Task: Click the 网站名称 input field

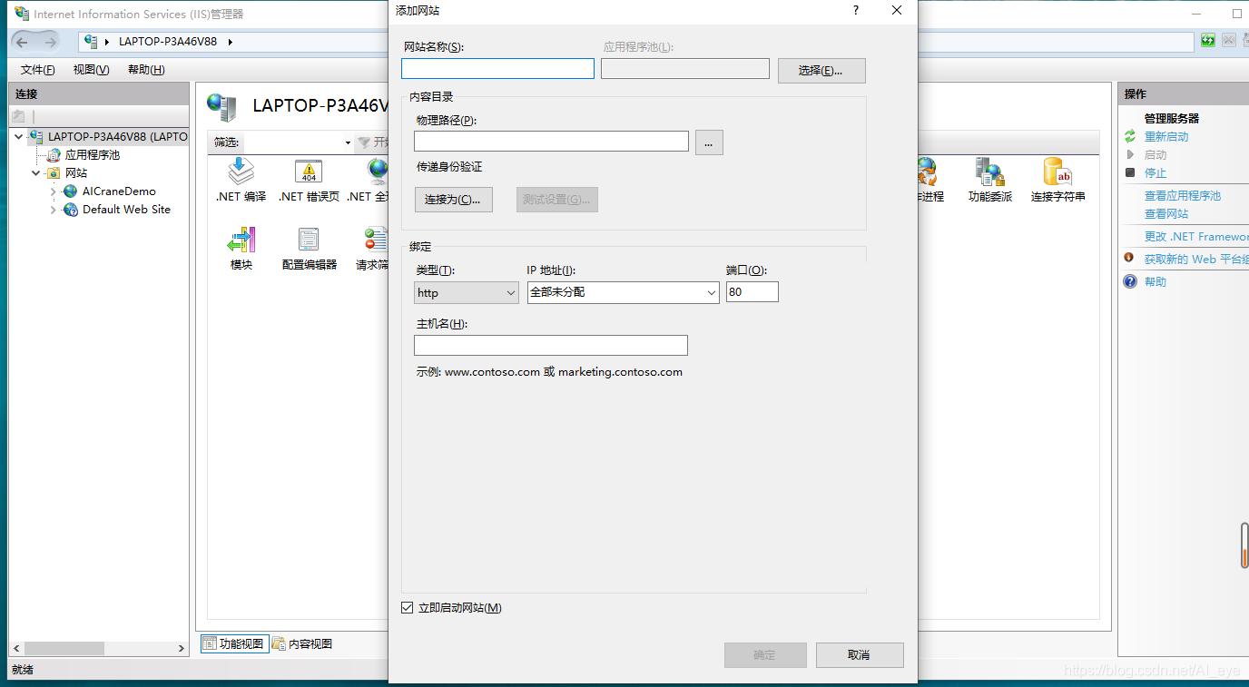Action: [497, 69]
